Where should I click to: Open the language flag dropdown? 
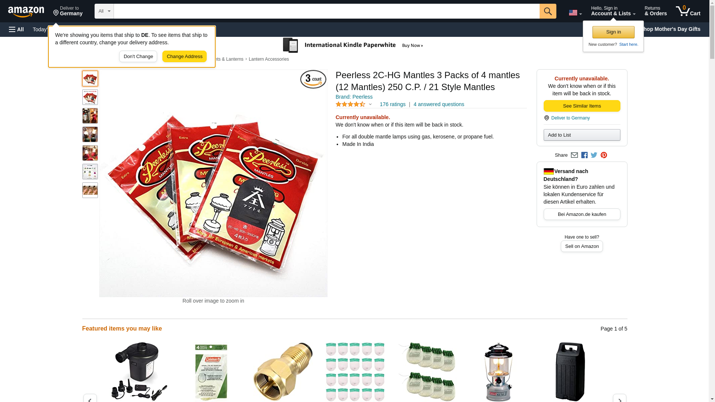(x=575, y=13)
